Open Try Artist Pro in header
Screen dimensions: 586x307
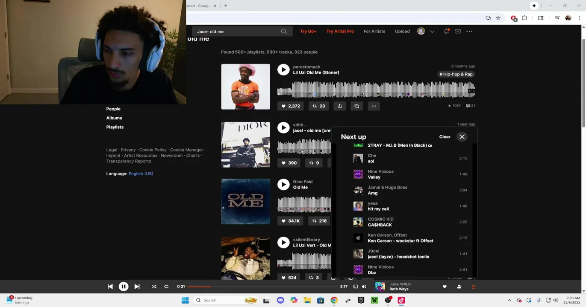340,31
